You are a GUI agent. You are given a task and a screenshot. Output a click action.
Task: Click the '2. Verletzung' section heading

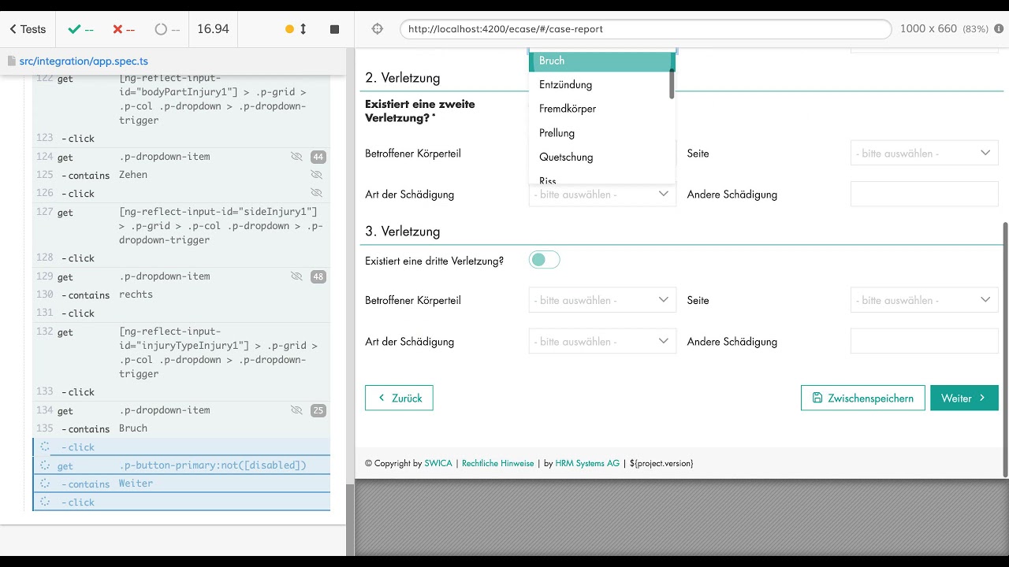click(x=403, y=78)
